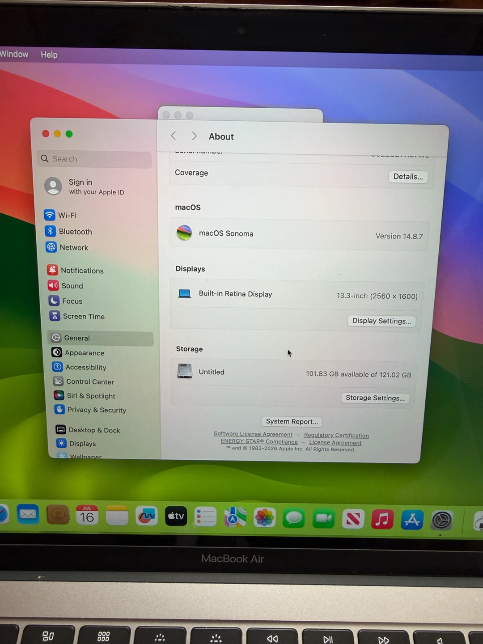
Task: Open Desktop & Dock settings
Action: coord(88,430)
